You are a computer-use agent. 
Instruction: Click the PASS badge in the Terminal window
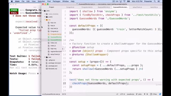click(x=14, y=10)
